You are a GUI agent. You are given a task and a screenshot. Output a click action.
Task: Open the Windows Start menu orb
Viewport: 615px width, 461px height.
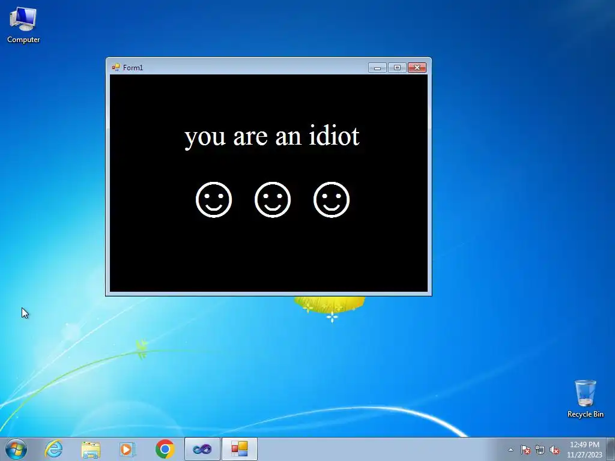click(x=16, y=449)
